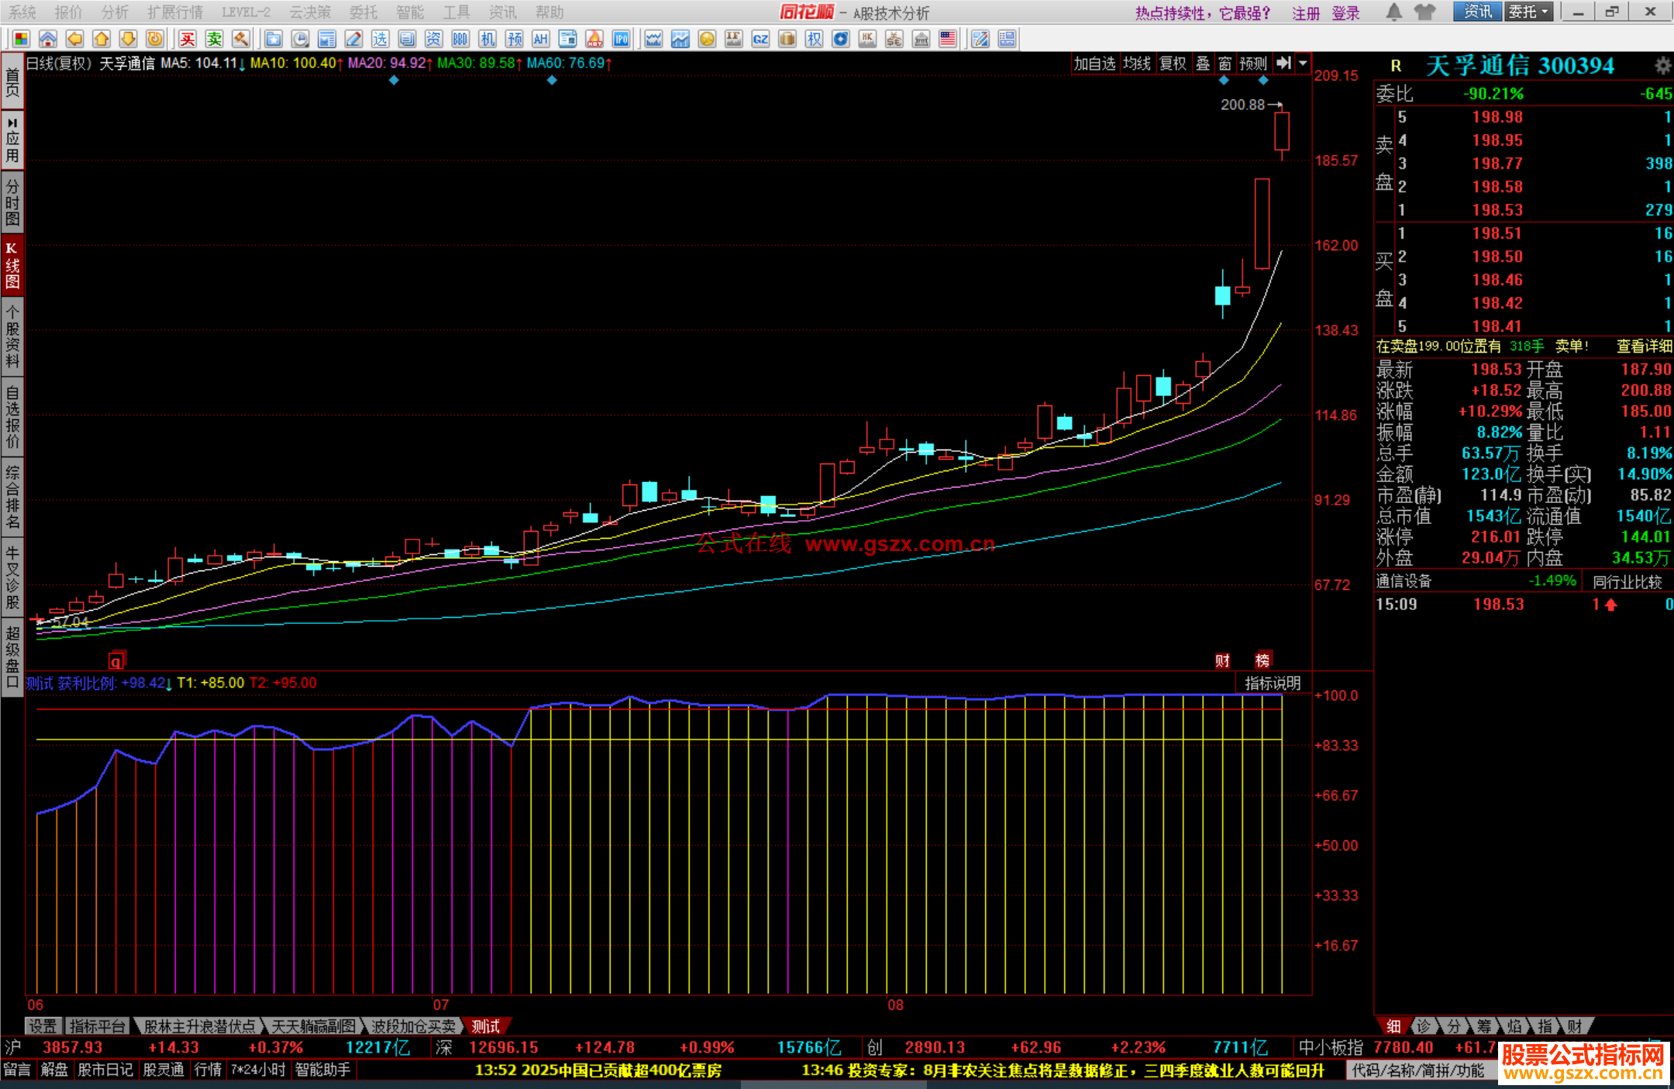Image resolution: width=1674 pixels, height=1089 pixels.
Task: Click the red 买 buy toolbar icon
Action: click(x=188, y=39)
